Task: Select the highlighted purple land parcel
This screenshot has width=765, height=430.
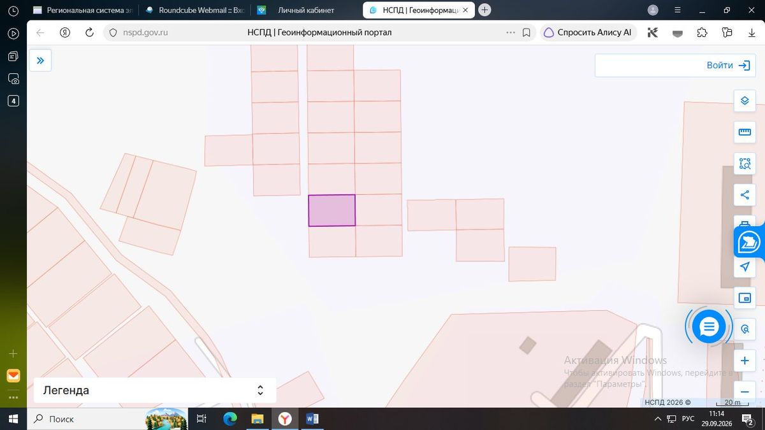Action: [331, 210]
